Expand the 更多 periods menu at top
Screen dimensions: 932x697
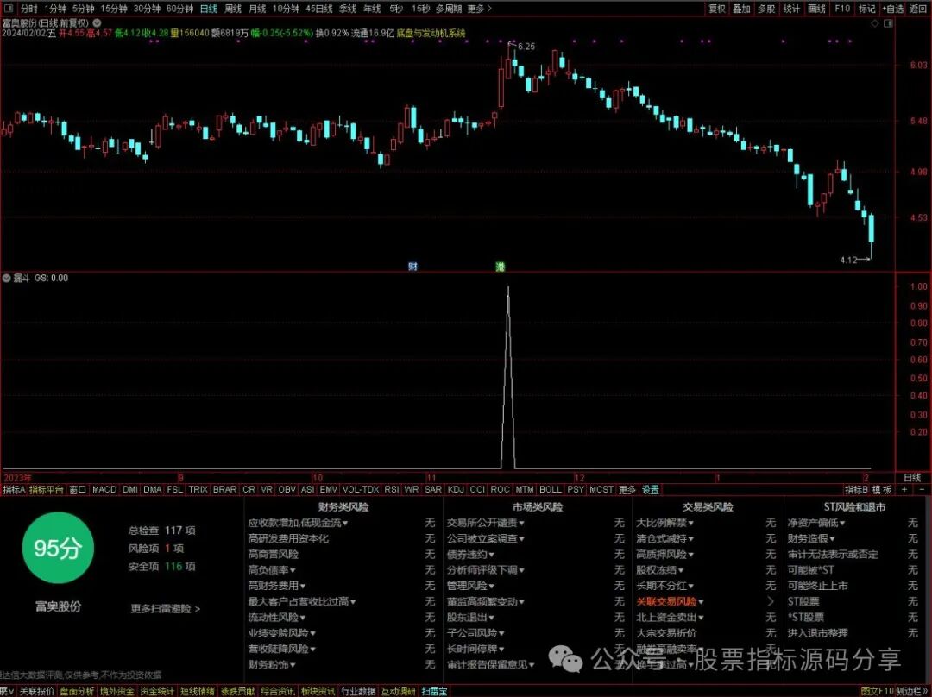tap(480, 9)
